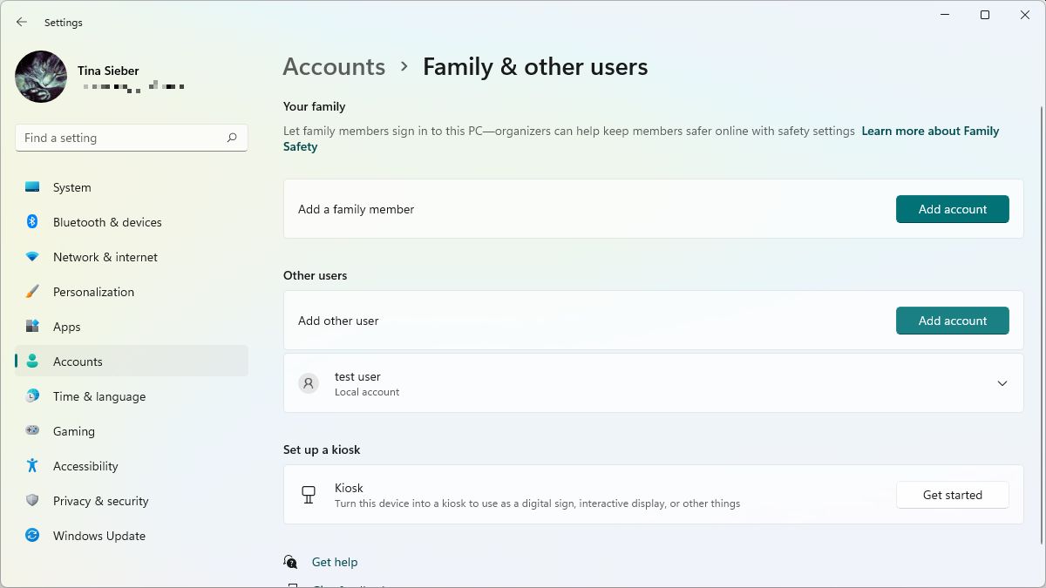Click the Gaming controller icon
1046x588 pixels.
pyautogui.click(x=32, y=431)
